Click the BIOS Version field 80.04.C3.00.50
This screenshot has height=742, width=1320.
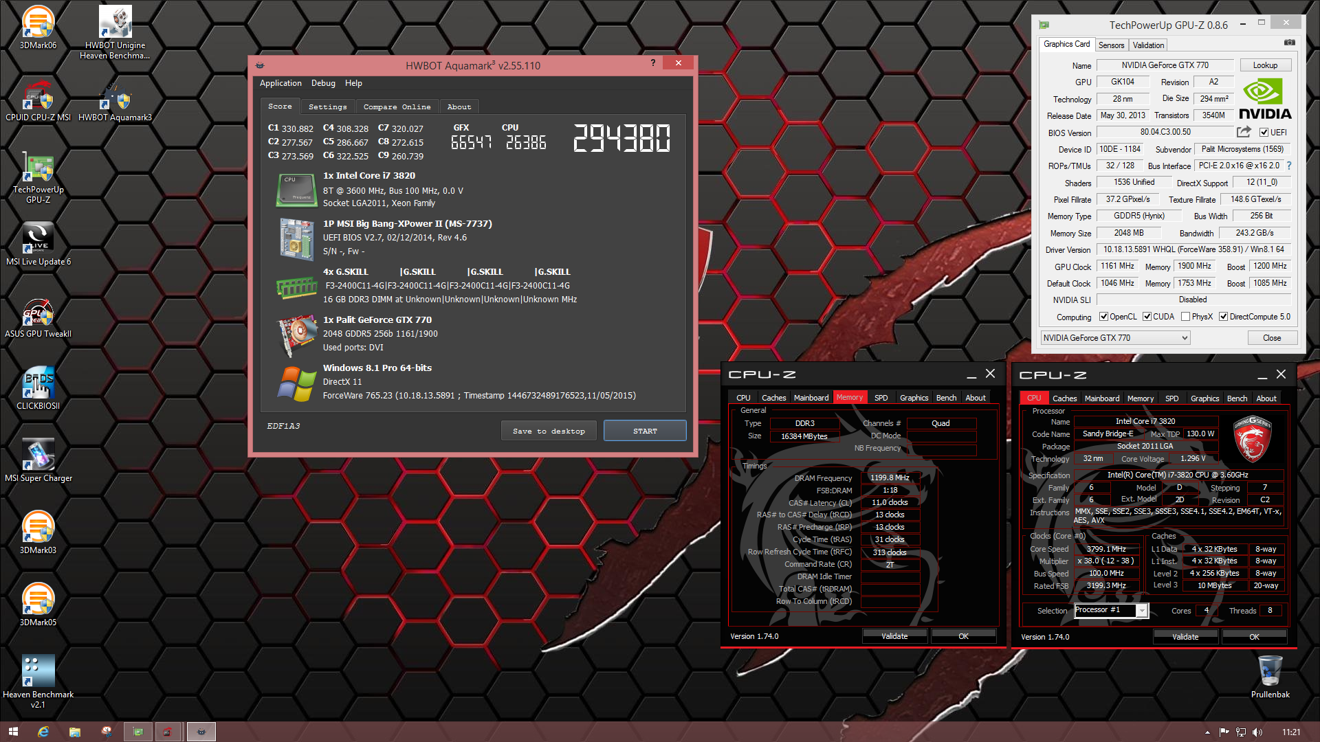[x=1165, y=132]
